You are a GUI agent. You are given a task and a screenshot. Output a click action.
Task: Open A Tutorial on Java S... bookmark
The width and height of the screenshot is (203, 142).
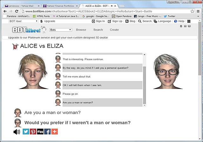point(66,16)
